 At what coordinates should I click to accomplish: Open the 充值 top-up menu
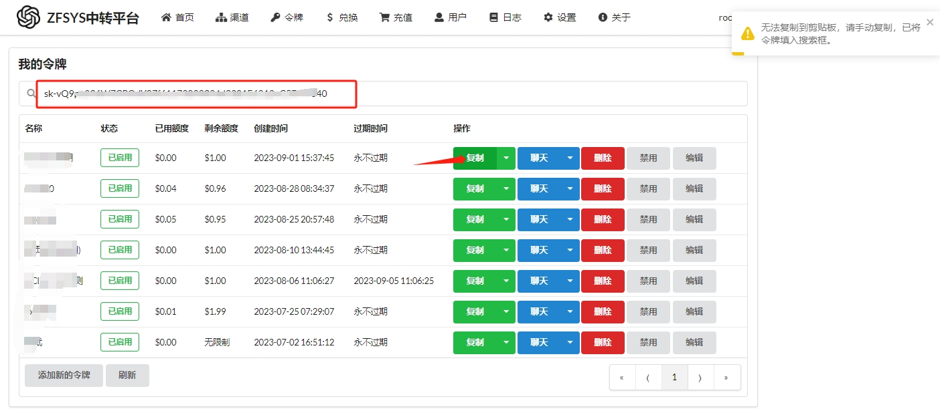(396, 17)
